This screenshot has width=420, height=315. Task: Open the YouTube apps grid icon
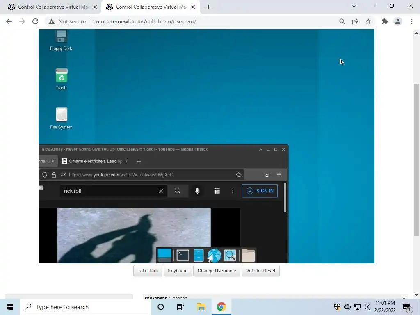[217, 191]
